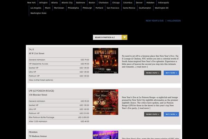Select New York city link
This screenshot has height=139, width=208.
[x=32, y=3]
